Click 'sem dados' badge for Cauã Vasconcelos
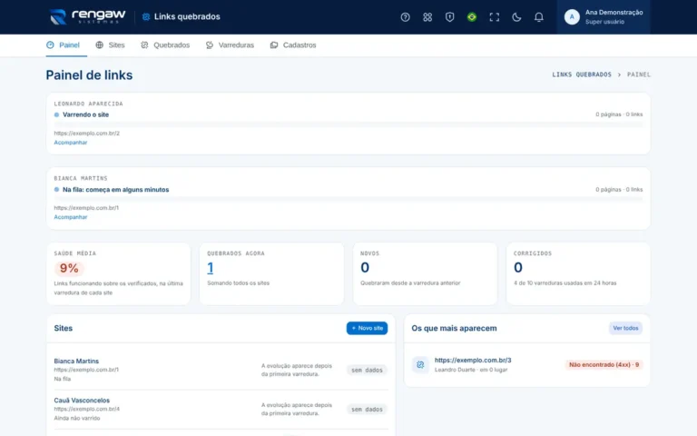The image size is (697, 436). coord(367,410)
